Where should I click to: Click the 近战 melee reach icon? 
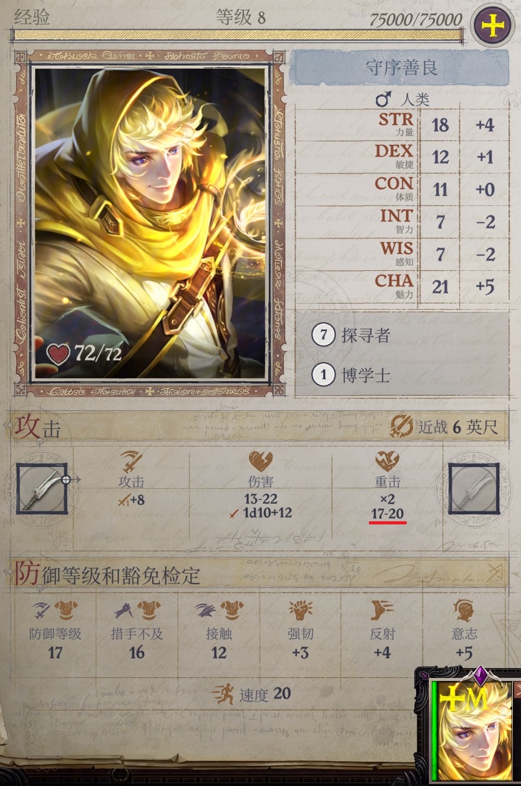coord(402,426)
